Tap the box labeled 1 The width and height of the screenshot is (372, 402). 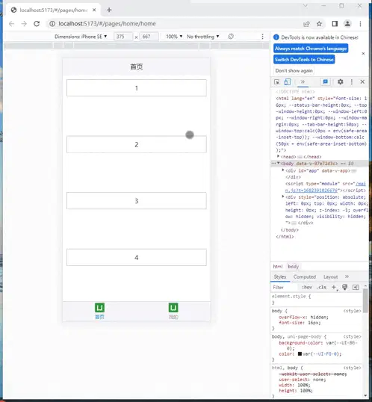click(x=137, y=88)
